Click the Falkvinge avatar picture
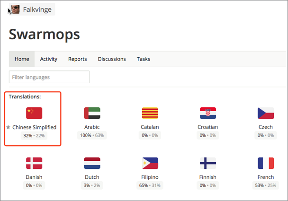Viewport: 288px width, 201px height. click(15, 9)
